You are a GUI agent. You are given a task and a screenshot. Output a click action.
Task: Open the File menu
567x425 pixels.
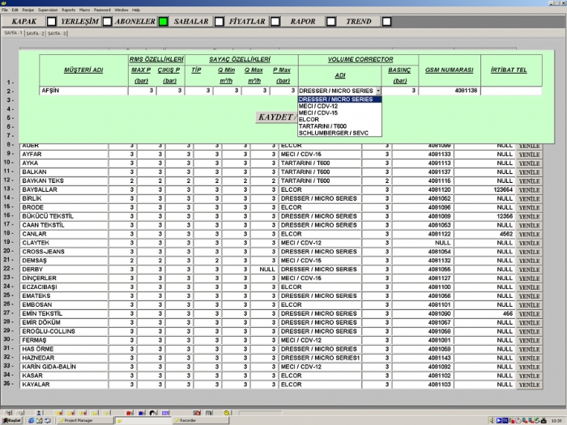[x=5, y=10]
